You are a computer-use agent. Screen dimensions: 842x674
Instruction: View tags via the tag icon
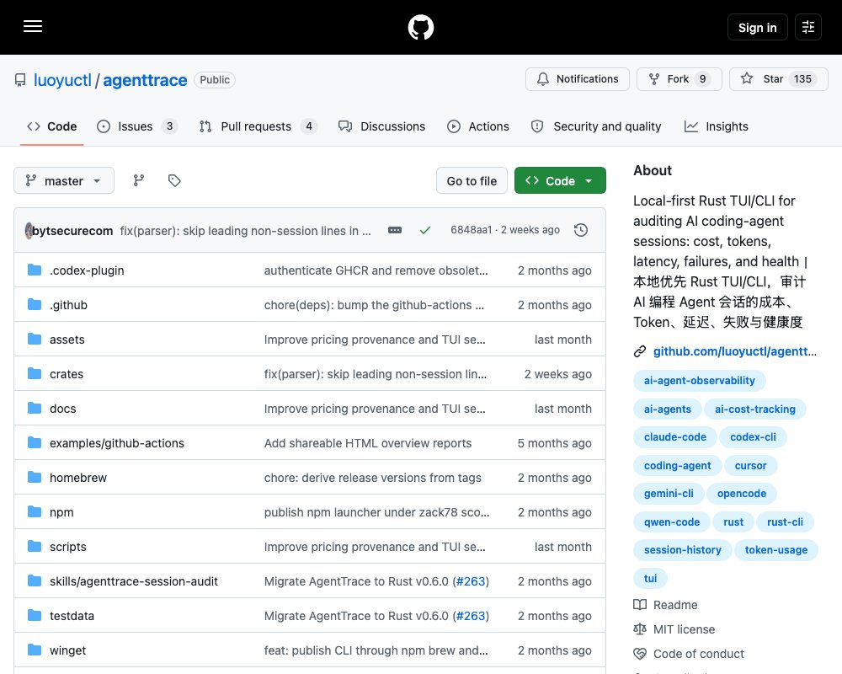point(174,180)
